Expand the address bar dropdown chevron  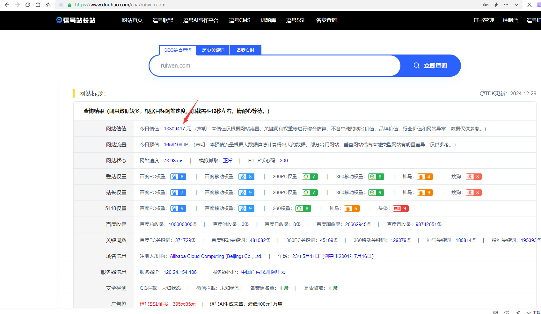(x=516, y=5)
